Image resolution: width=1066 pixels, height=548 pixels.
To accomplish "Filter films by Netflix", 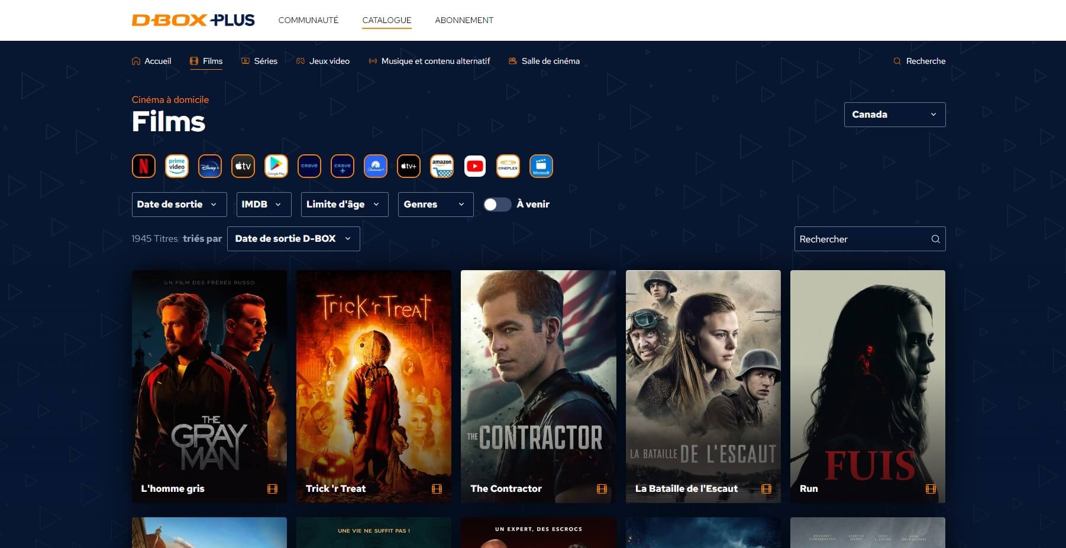I will (144, 166).
